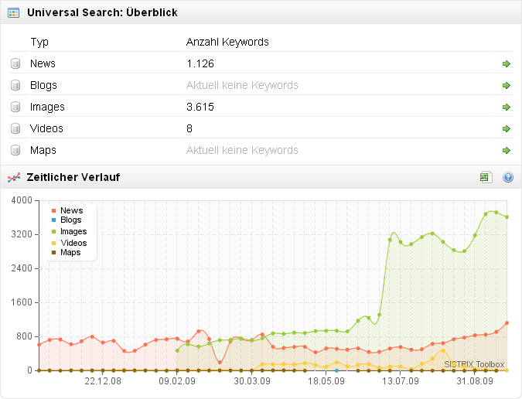
Task: Toggle Images series in chart legend
Action: click(73, 231)
